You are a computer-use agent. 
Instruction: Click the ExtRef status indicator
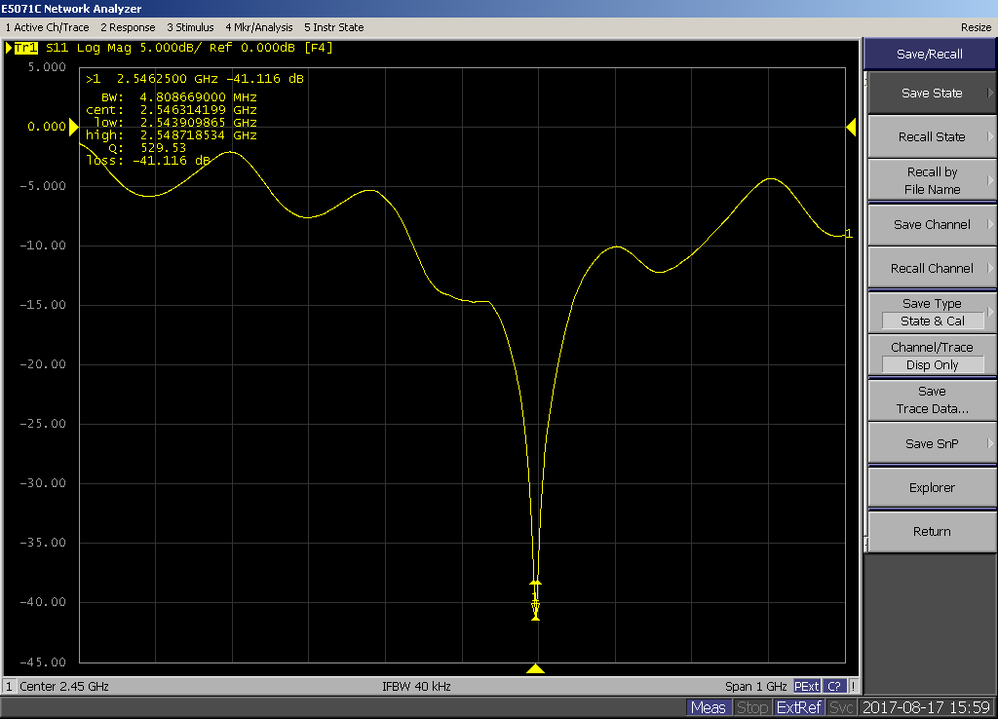[799, 707]
